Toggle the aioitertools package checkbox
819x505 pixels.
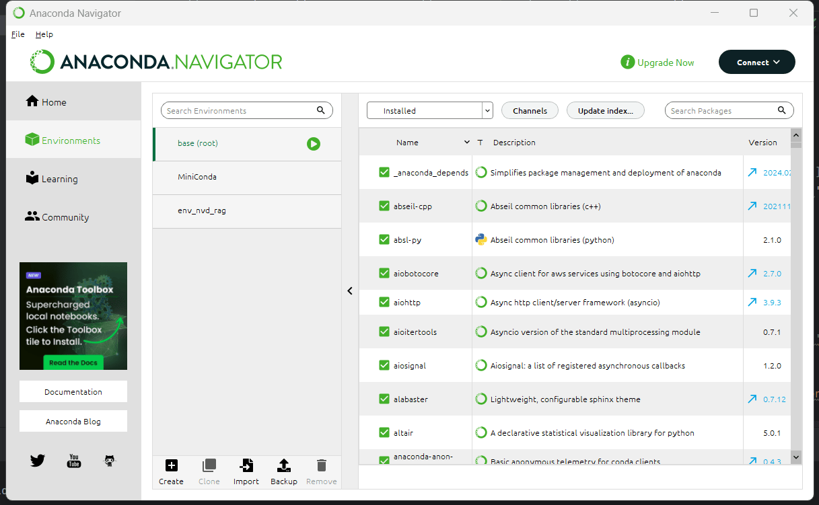pos(384,332)
